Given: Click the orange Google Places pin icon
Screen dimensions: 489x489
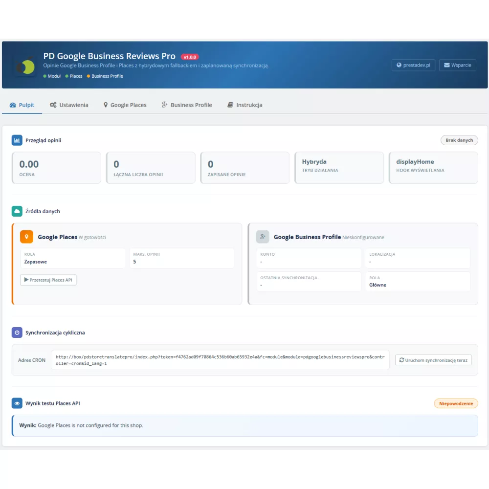Looking at the screenshot, I should [26, 237].
